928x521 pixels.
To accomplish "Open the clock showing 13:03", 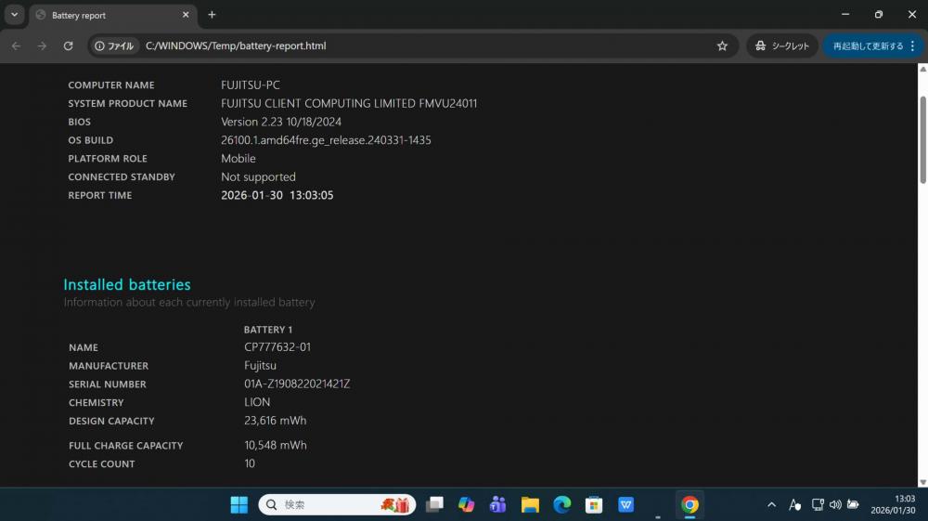I will tap(893, 504).
